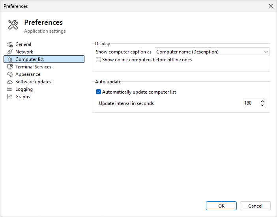
Task: Click the Software updates cloud icon
Action: tap(10, 82)
